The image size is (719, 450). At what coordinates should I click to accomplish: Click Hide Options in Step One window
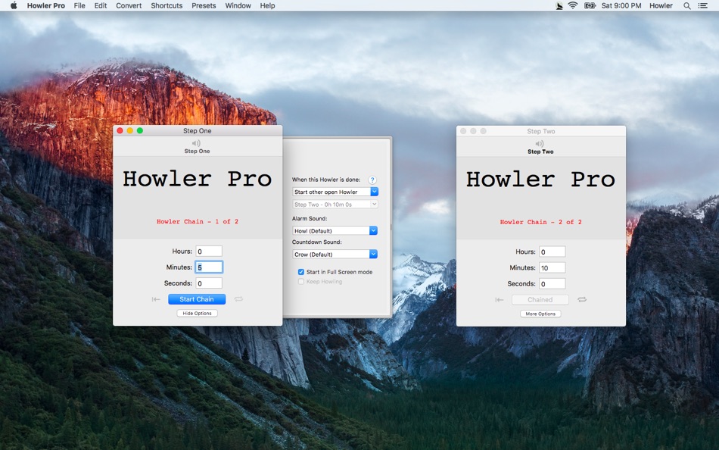tap(198, 313)
